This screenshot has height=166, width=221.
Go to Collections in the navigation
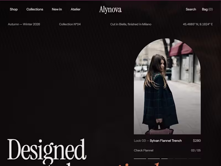35,9
